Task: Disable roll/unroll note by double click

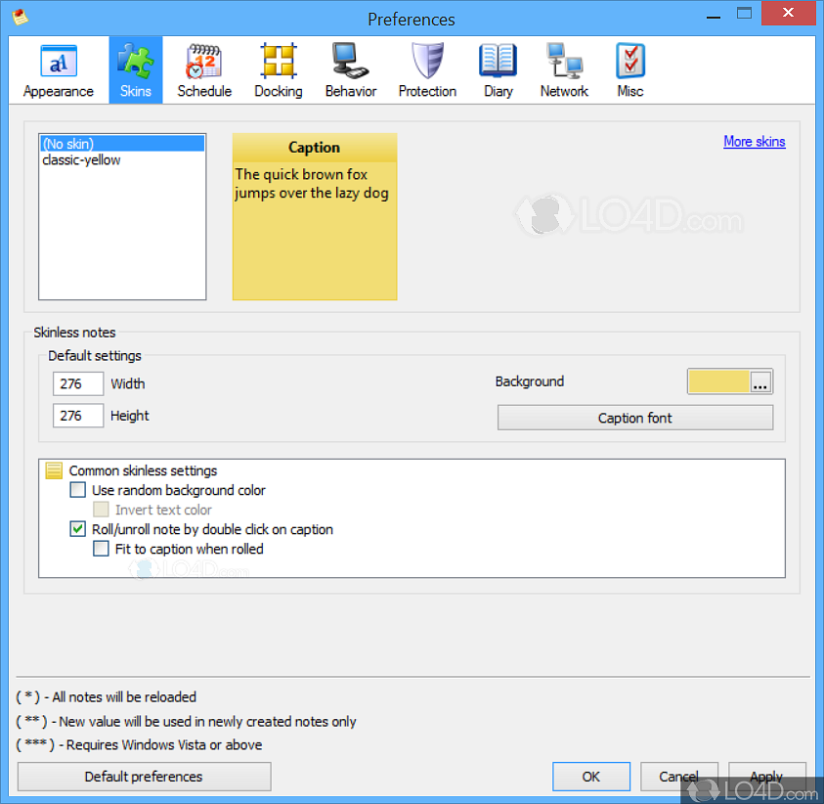Action: click(x=77, y=528)
